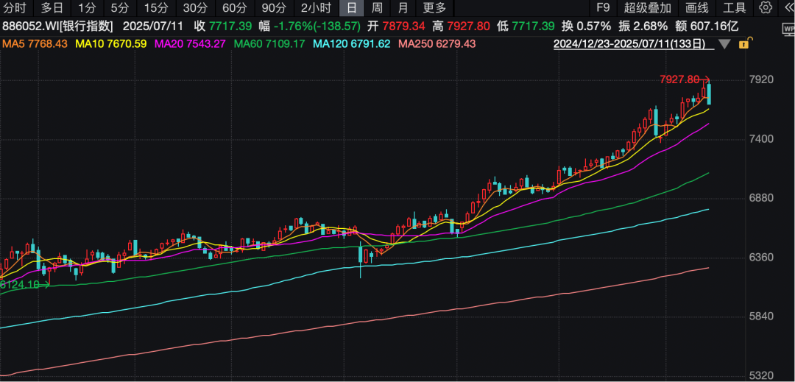This screenshot has height=382, width=795.
Task: Select the 月 monthly period tab
Action: 402,8
